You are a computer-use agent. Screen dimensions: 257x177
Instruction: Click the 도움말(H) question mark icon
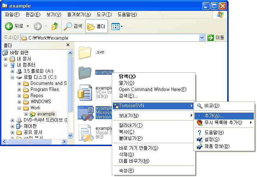tap(199, 133)
